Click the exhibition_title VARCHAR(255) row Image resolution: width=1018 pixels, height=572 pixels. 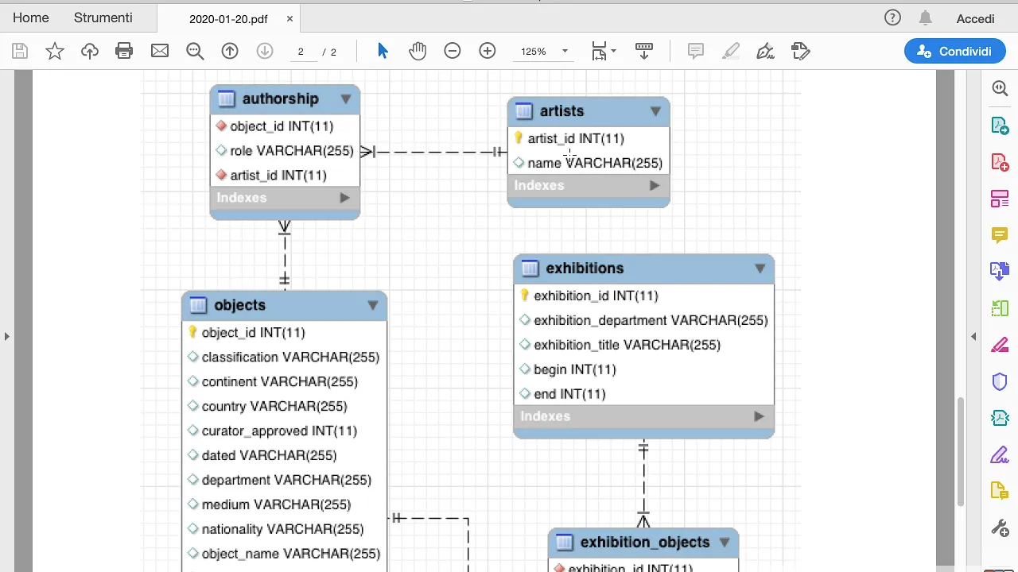pyautogui.click(x=643, y=345)
